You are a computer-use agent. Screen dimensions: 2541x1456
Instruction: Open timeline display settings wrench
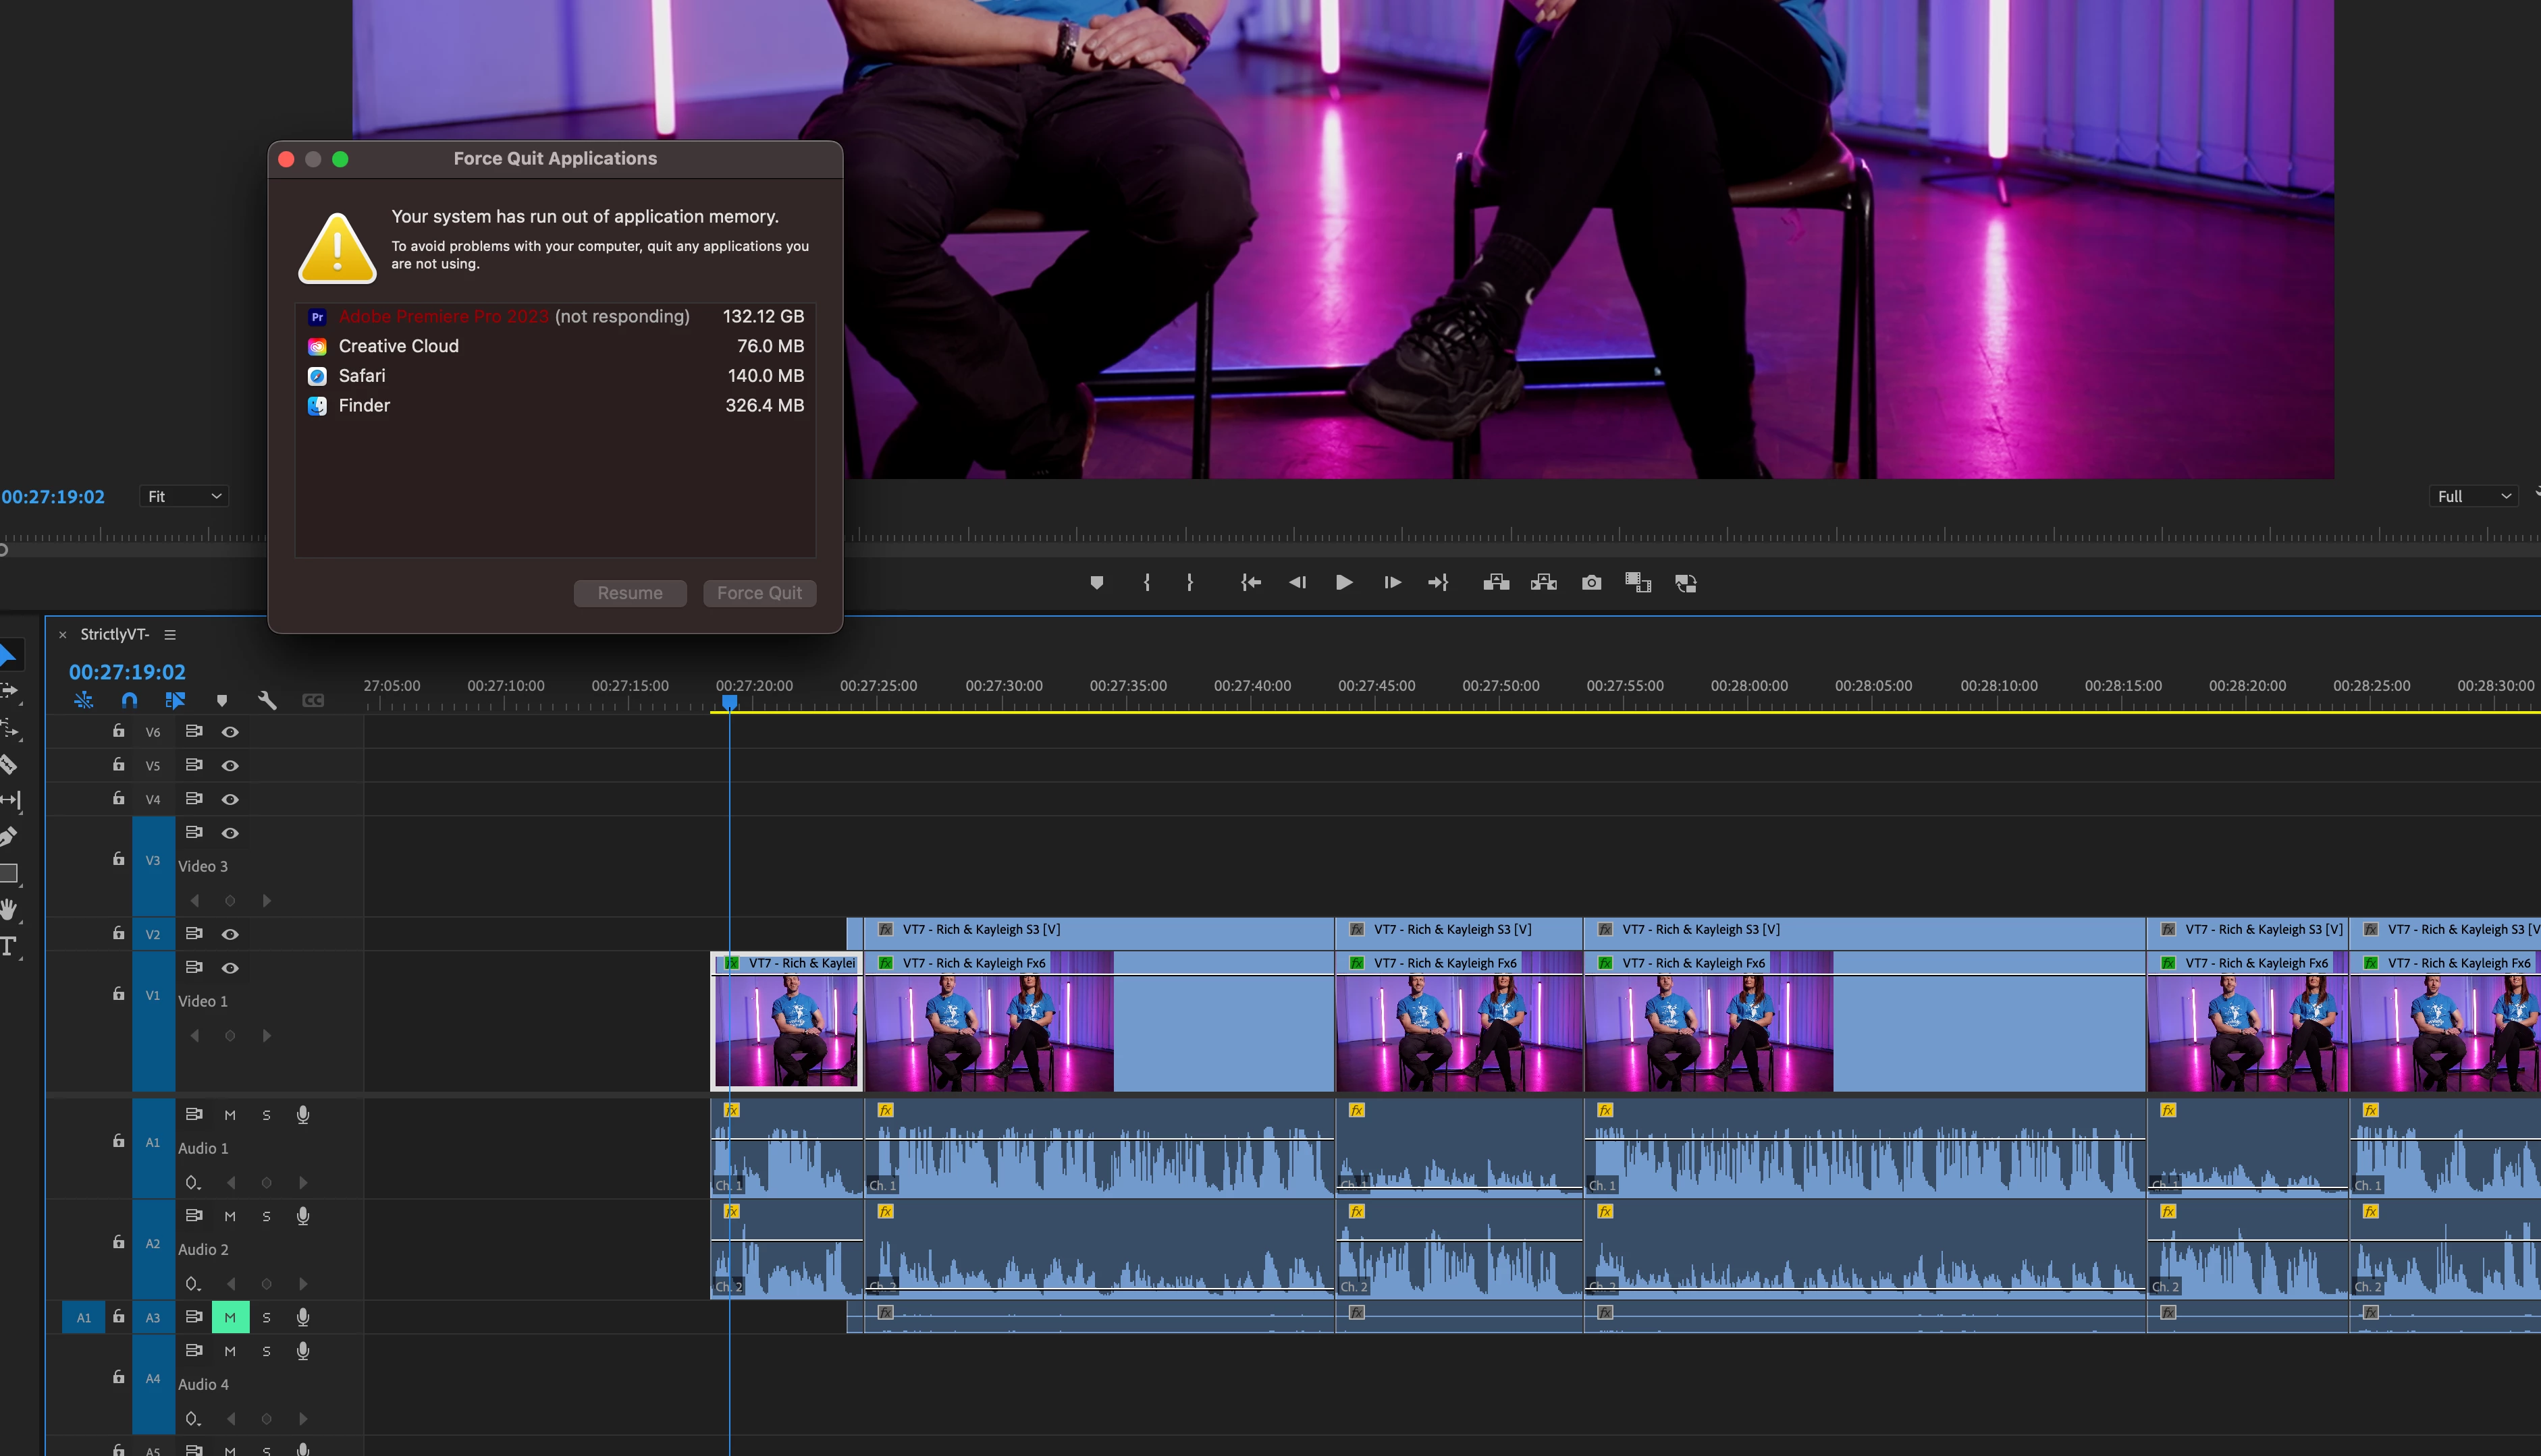pos(267,700)
